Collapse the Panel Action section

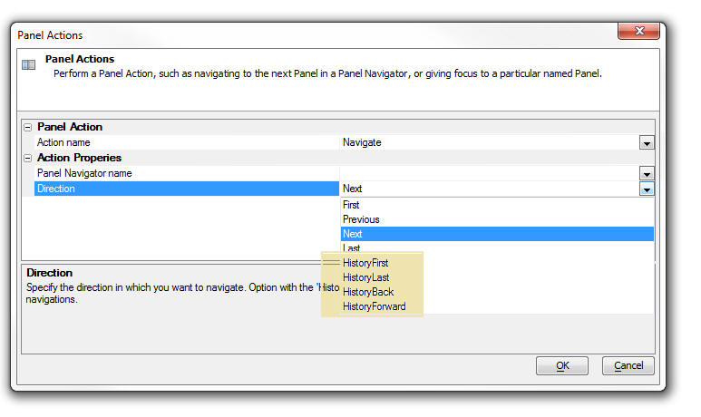(28, 128)
